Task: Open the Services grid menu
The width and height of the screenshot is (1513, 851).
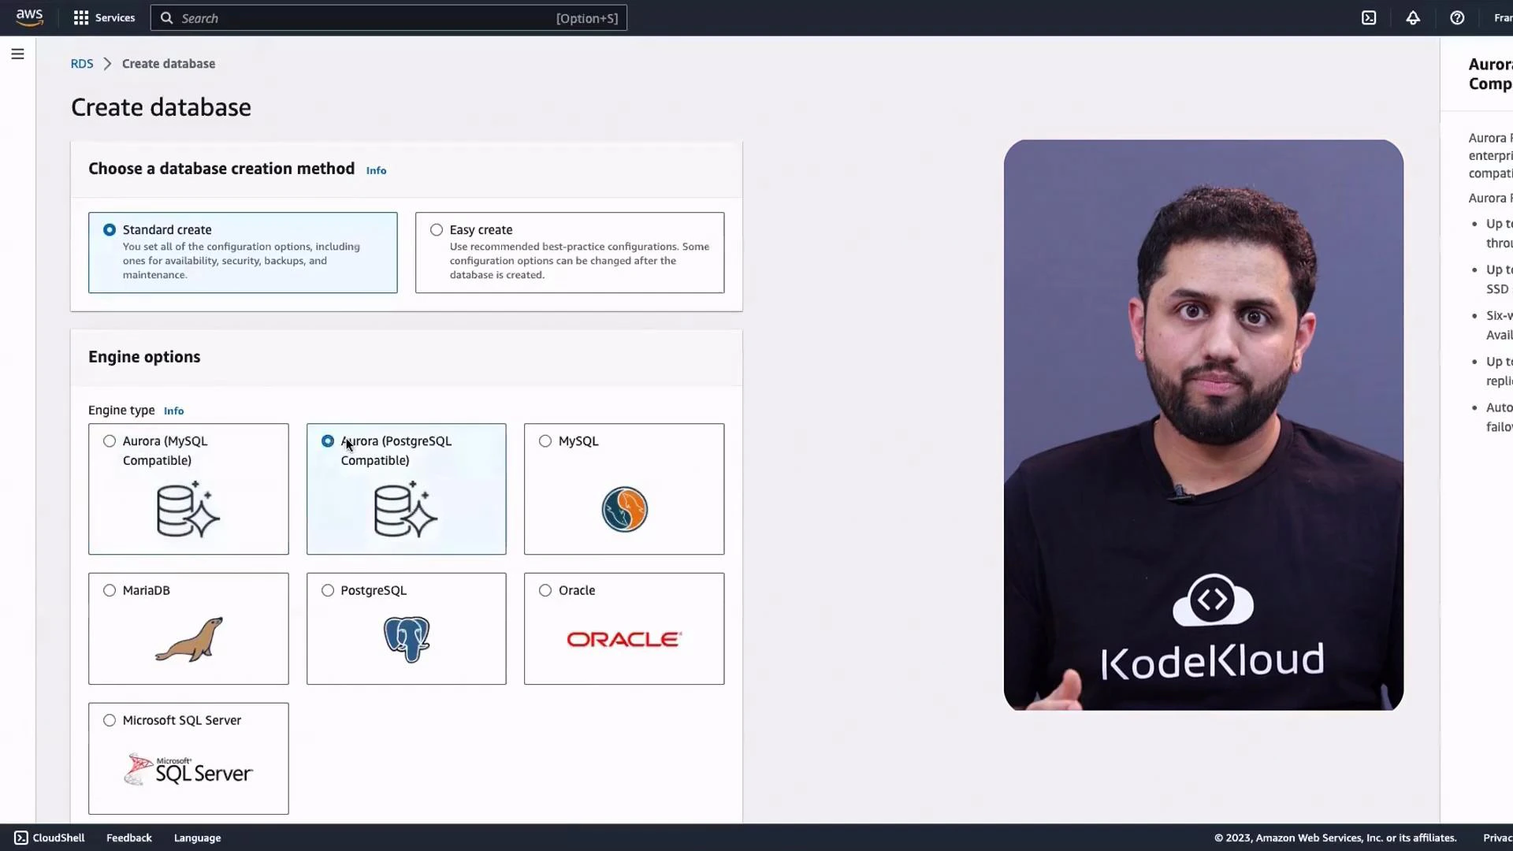Action: (103, 17)
